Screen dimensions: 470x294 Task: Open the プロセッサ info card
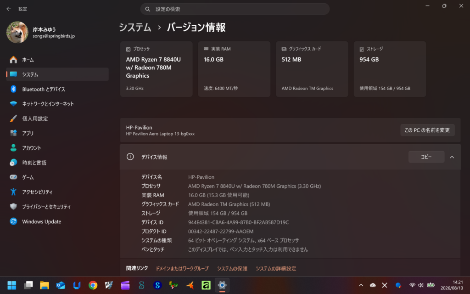[x=156, y=69]
